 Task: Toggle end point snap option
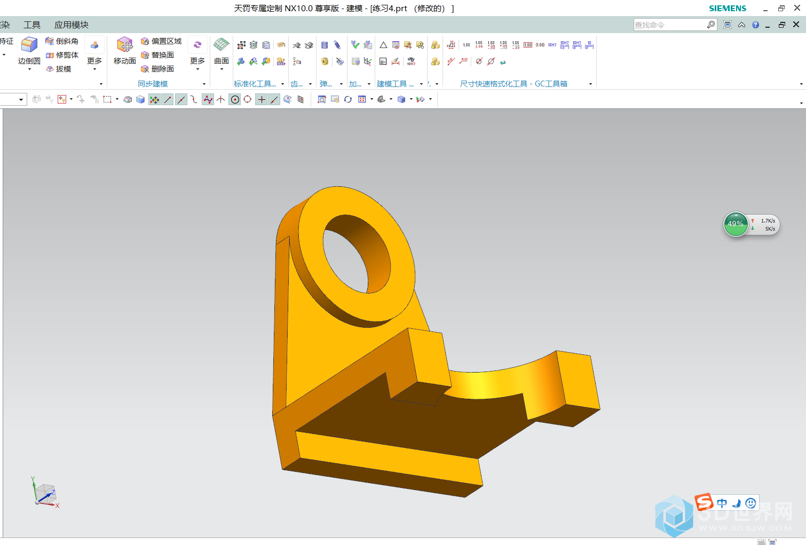point(168,99)
